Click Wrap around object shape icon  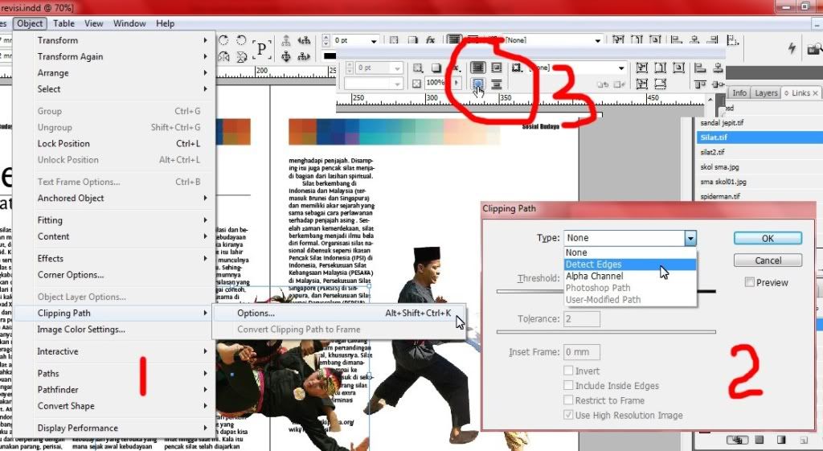477,84
